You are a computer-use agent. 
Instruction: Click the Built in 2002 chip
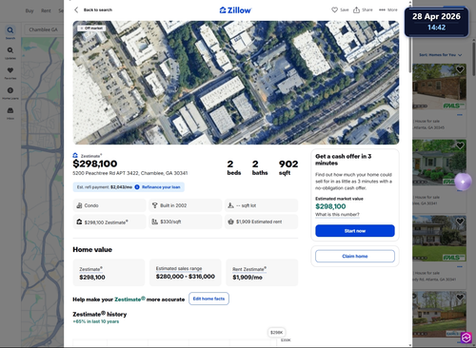pos(185,205)
